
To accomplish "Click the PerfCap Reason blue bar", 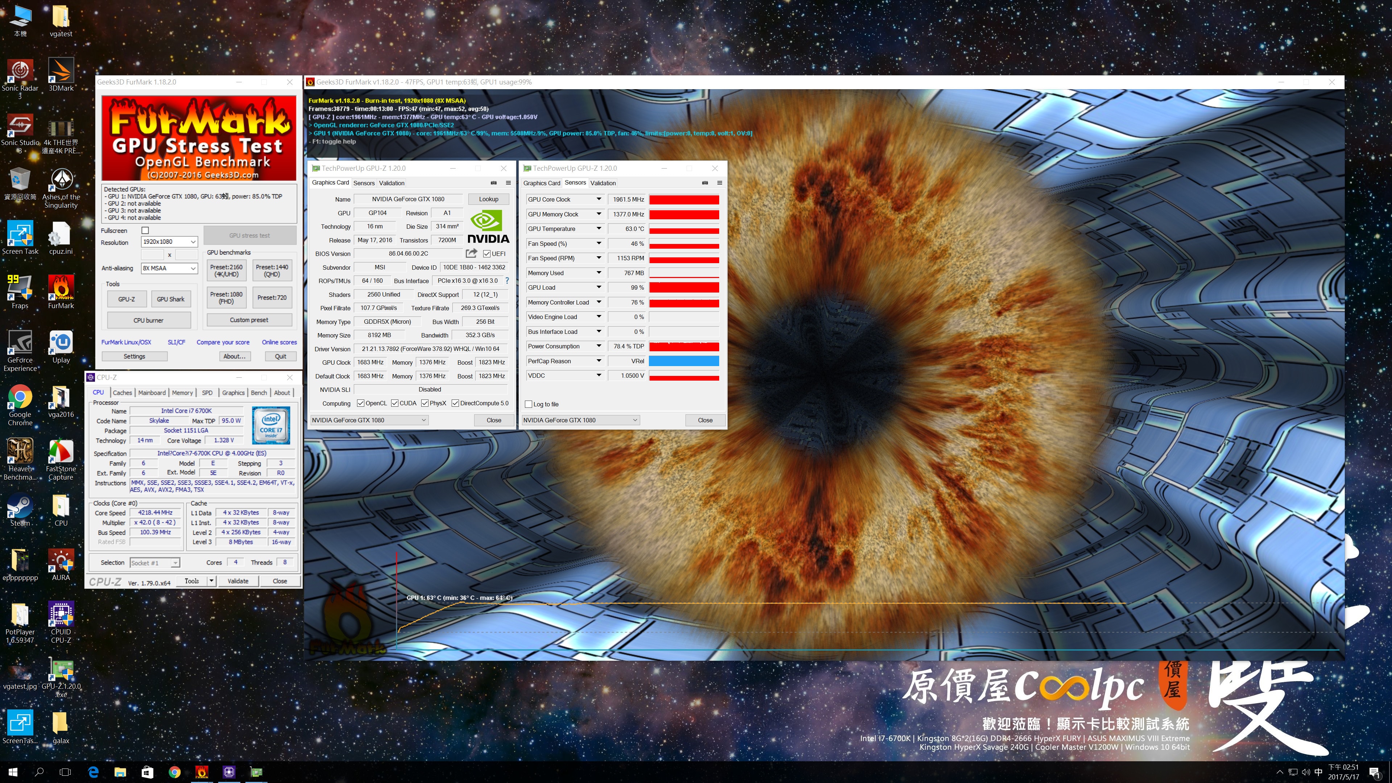I will coord(684,361).
